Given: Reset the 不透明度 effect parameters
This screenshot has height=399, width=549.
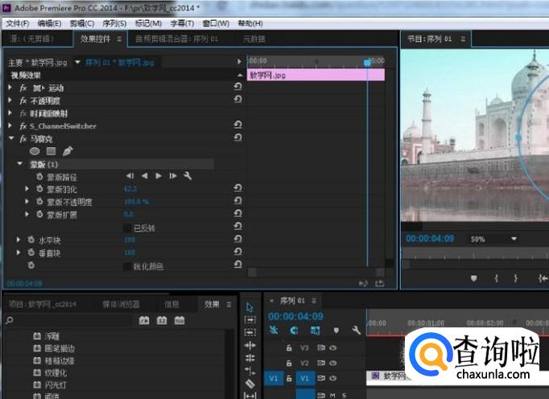Looking at the screenshot, I should pyautogui.click(x=237, y=101).
